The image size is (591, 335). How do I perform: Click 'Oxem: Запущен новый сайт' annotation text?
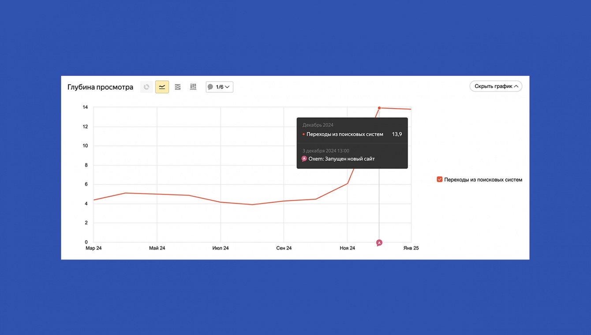[x=342, y=159]
